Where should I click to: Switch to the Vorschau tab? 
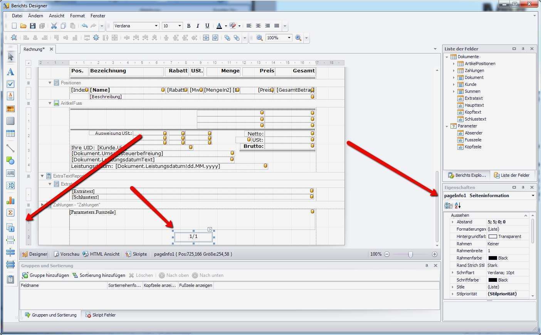66,254
